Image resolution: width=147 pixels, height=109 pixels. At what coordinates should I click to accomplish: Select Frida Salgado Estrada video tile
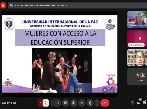(137, 20)
